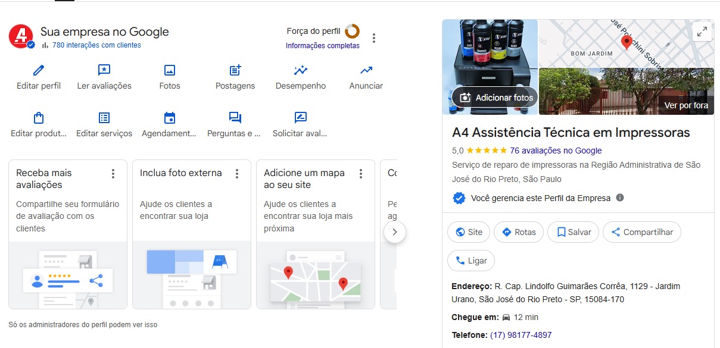Click the five-star rating stars
The height and width of the screenshot is (348, 720).
click(x=487, y=151)
